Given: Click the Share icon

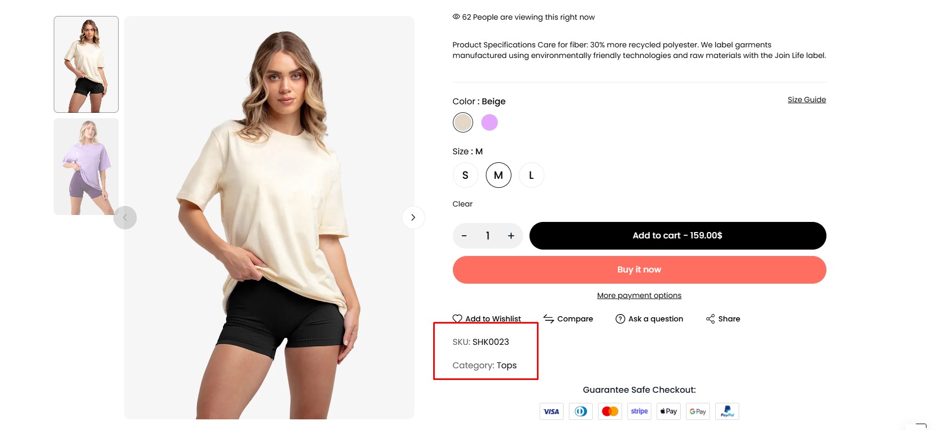Looking at the screenshot, I should click(710, 319).
